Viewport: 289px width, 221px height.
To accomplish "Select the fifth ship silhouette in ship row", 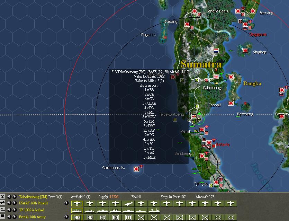I will point(128,210).
